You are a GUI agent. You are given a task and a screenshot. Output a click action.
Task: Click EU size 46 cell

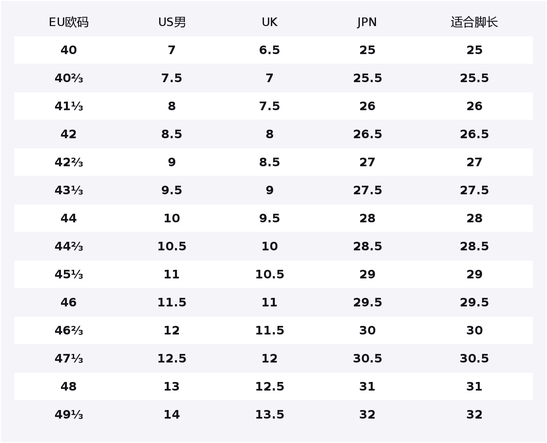[69, 302]
